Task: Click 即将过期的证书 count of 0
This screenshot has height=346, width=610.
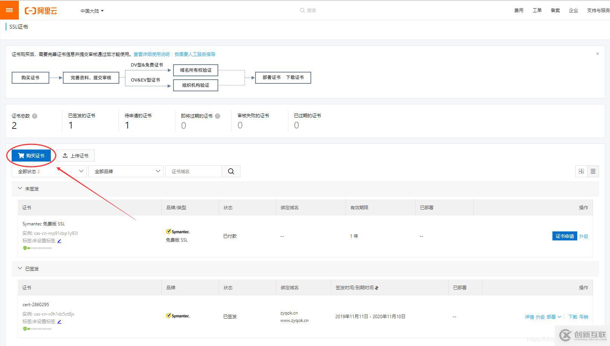Action: 184,125
